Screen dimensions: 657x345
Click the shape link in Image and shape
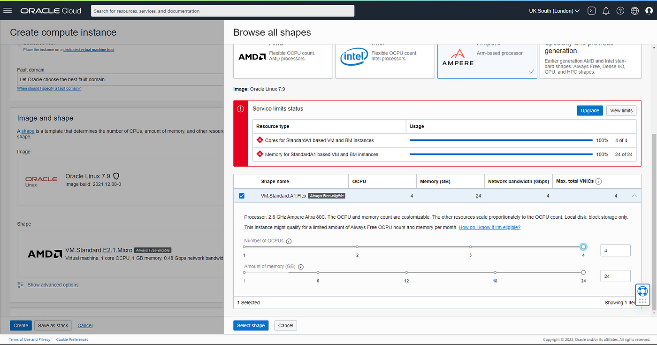tap(28, 131)
